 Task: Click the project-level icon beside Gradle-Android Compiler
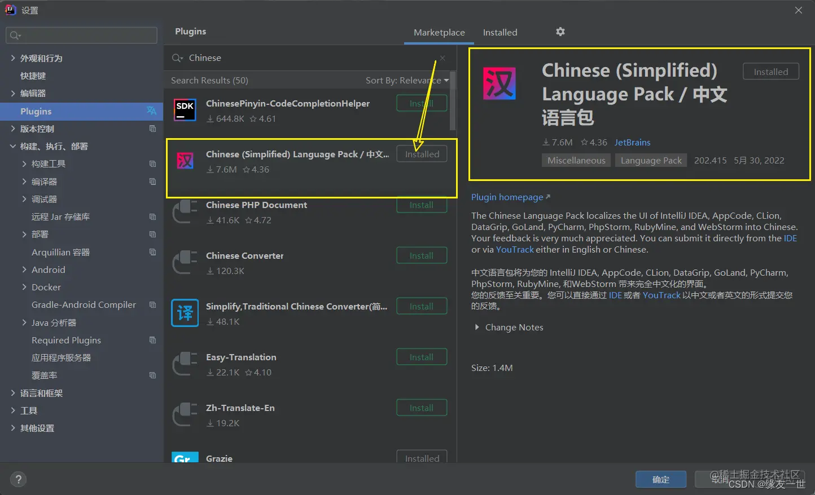(152, 304)
